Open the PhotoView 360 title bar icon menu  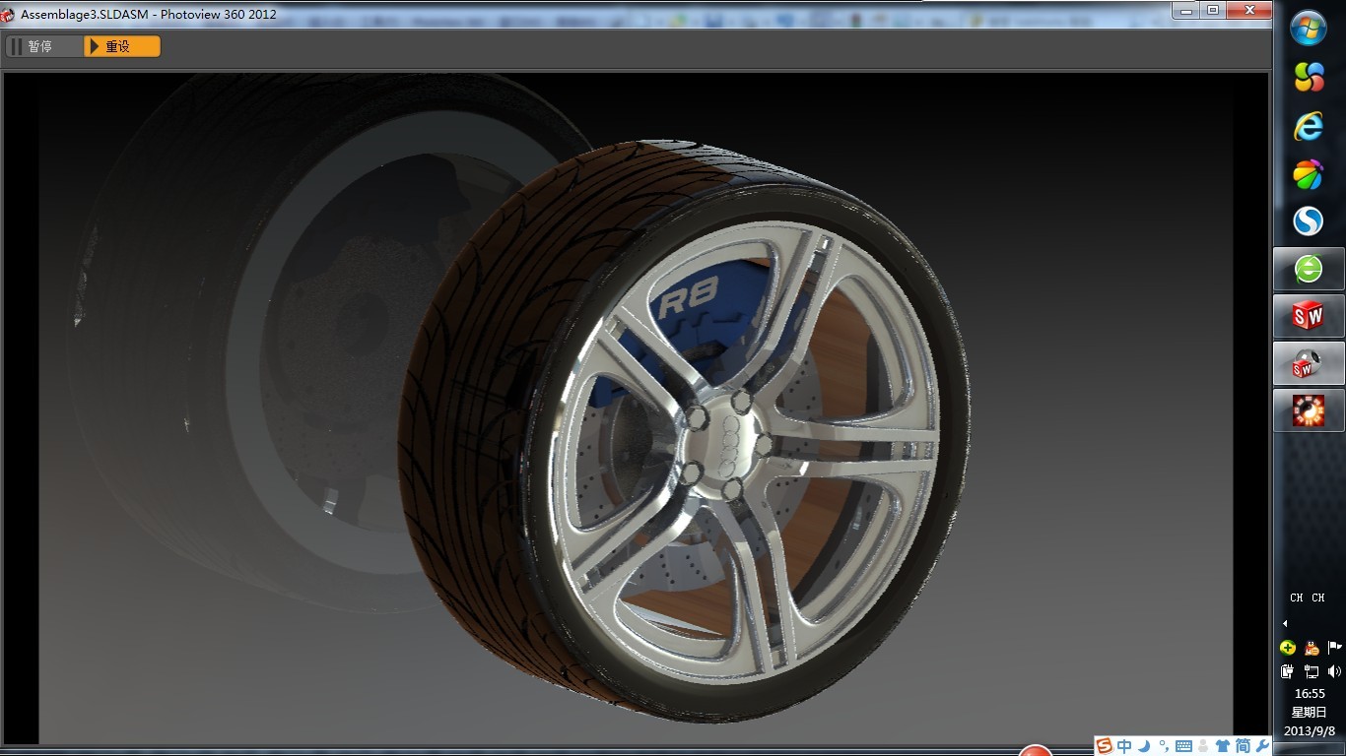click(9, 15)
